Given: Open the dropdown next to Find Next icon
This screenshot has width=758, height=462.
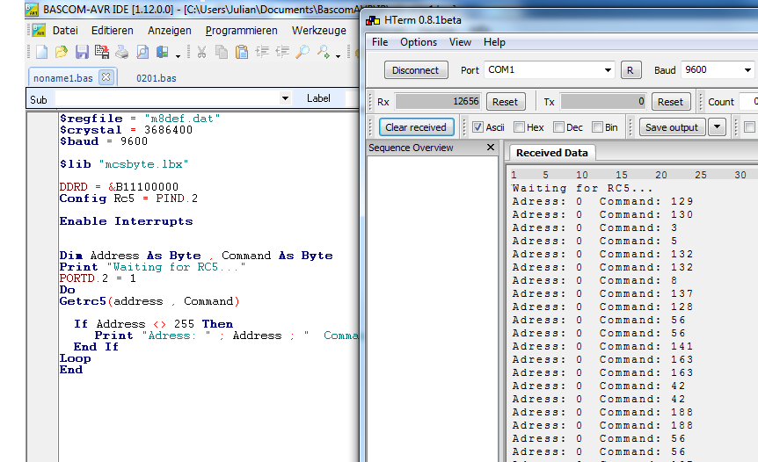Looking at the screenshot, I should [338, 56].
